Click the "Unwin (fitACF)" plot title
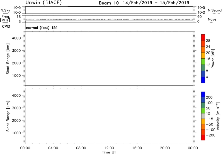Image resolution: width=223 pixels, height=154 pixels. (43, 3)
